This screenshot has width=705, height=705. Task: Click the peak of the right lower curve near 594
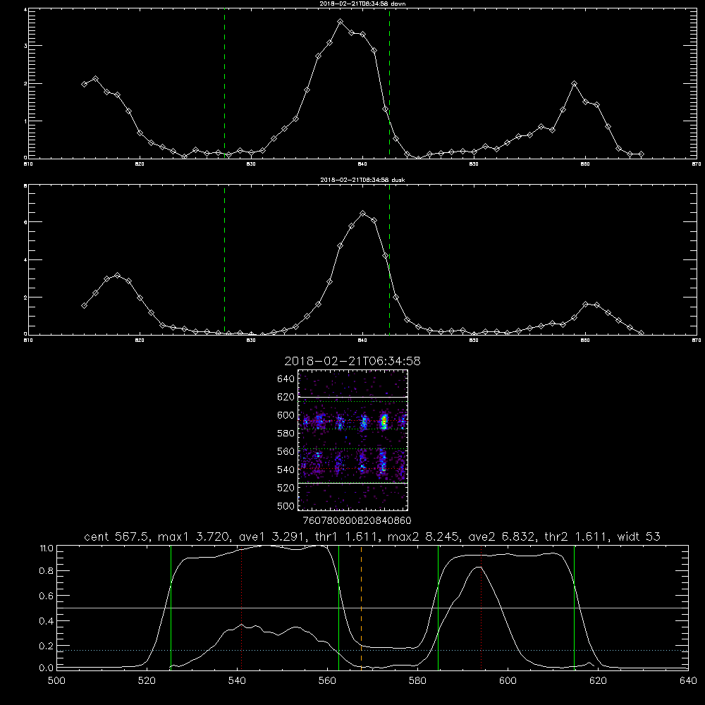click(480, 568)
